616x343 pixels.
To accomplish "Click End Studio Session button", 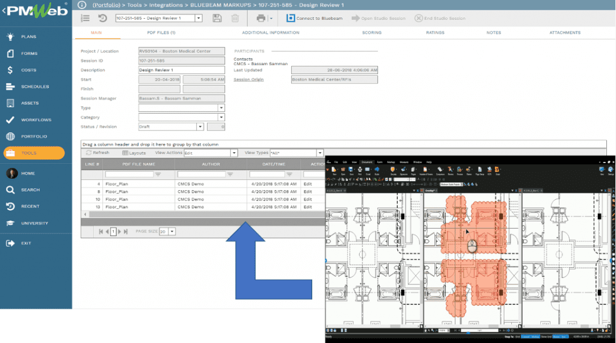I will [x=440, y=18].
